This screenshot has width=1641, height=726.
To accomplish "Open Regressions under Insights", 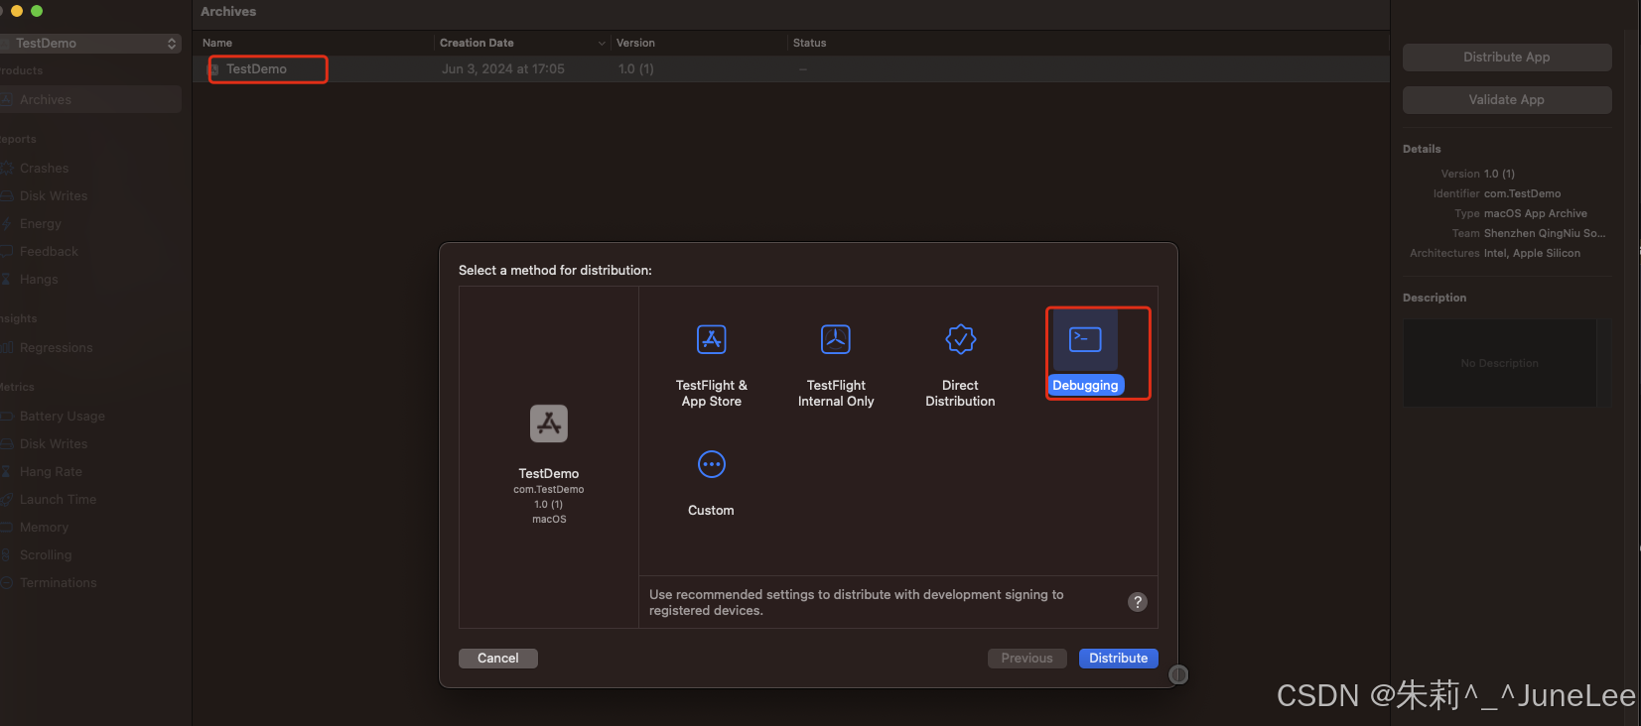I will [x=56, y=348].
